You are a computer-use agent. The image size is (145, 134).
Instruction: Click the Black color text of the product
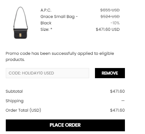coord(46,23)
